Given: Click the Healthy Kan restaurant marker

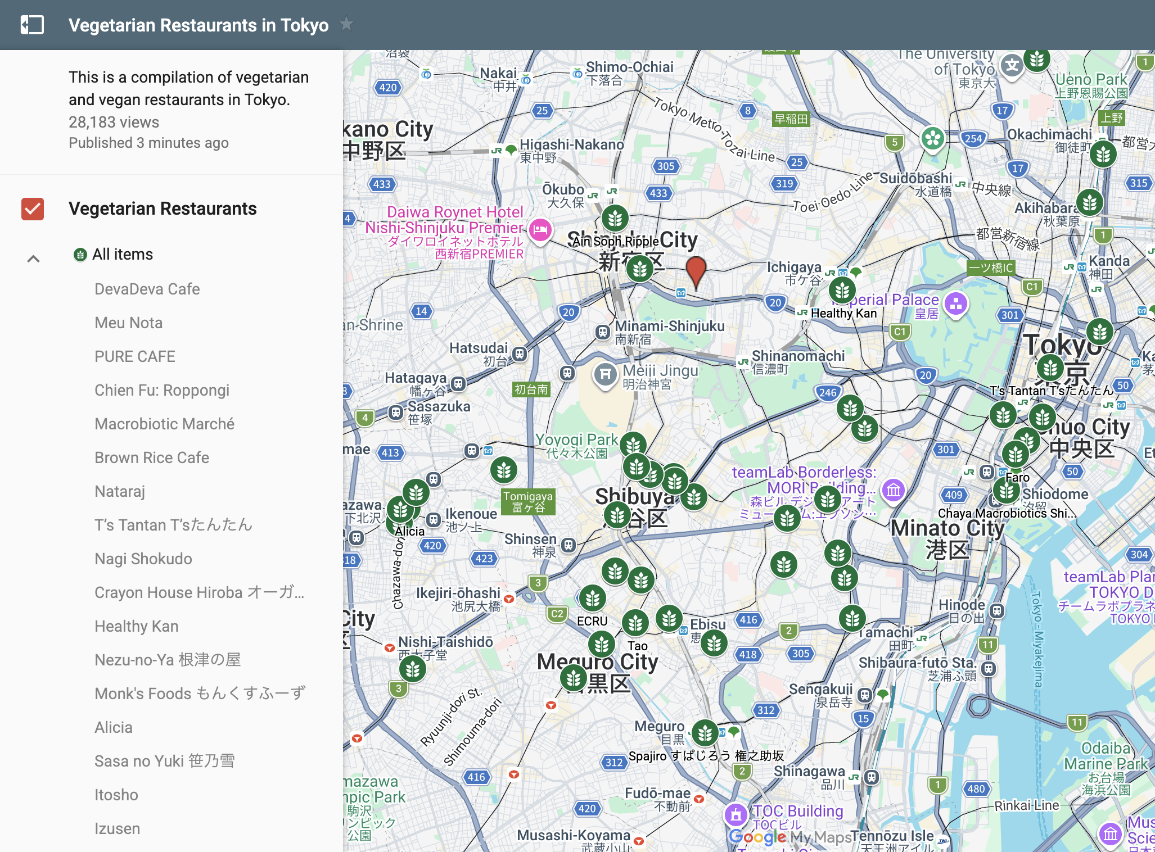Looking at the screenshot, I should pyautogui.click(x=842, y=290).
